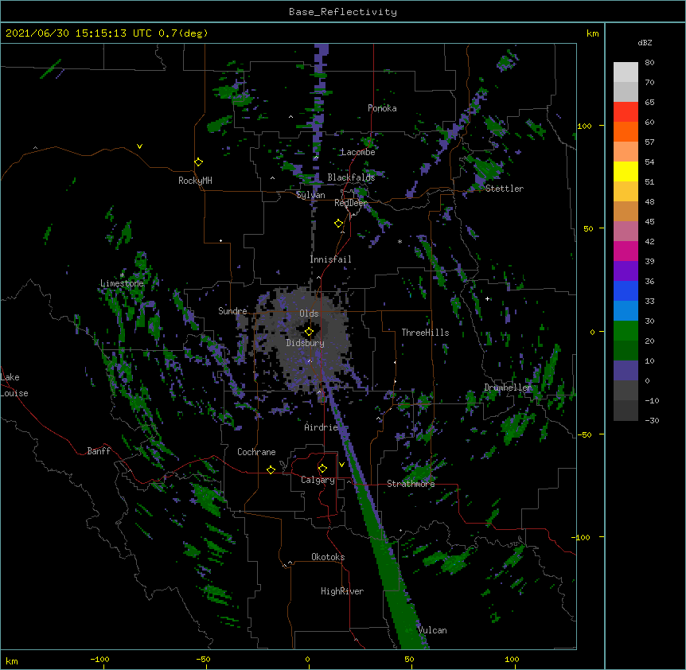
Task: Select the 20 dBZ green color swatch
Action: 626,350
